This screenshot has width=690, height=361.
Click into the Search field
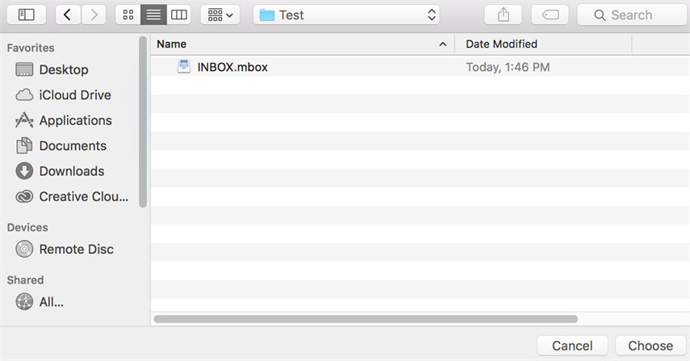pyautogui.click(x=633, y=15)
